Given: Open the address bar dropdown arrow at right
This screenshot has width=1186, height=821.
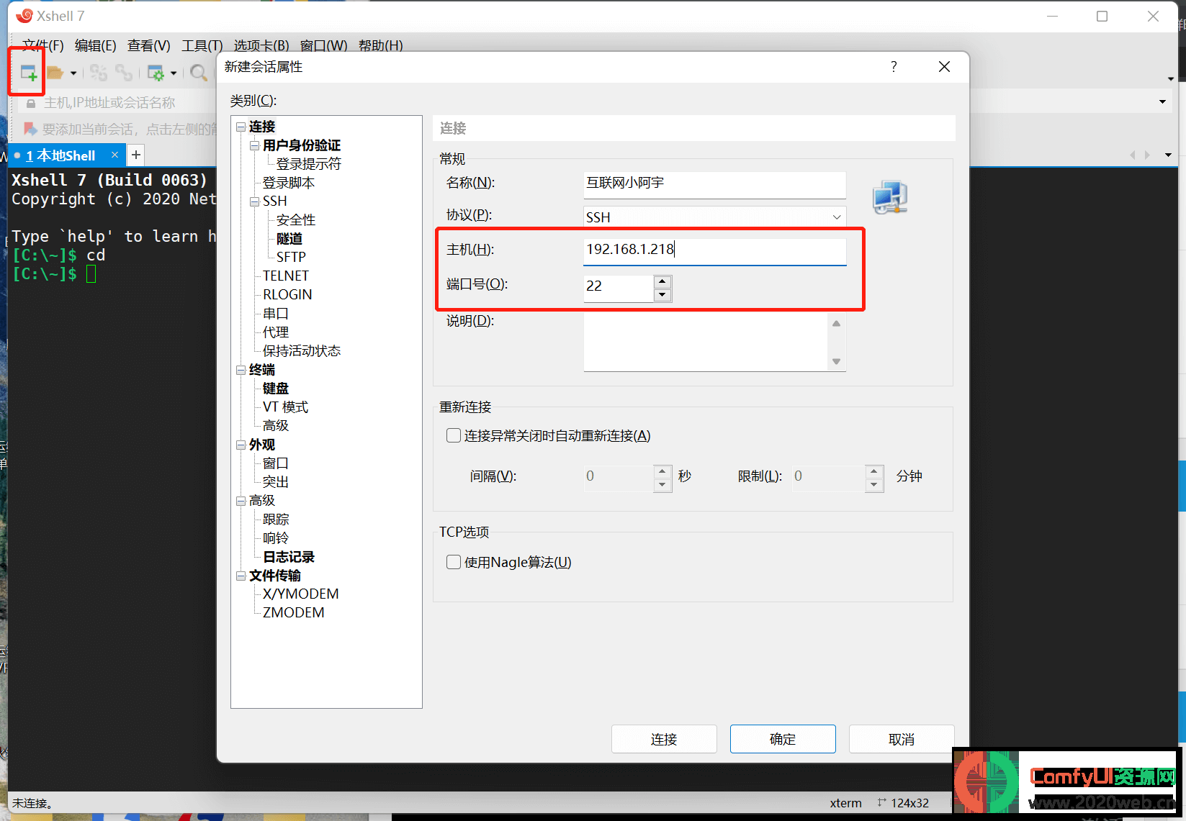Looking at the screenshot, I should tap(1162, 102).
